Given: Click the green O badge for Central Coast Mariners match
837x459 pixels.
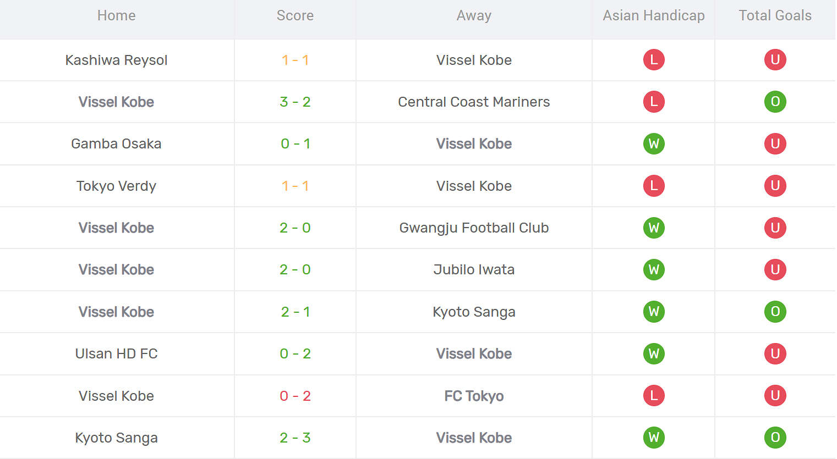Looking at the screenshot, I should 775,102.
